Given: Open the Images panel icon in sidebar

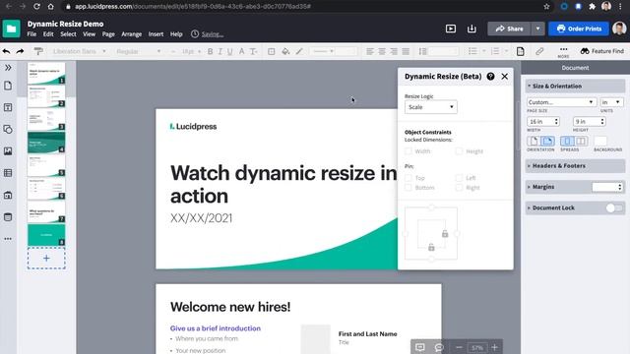Looking at the screenshot, I should (x=8, y=150).
